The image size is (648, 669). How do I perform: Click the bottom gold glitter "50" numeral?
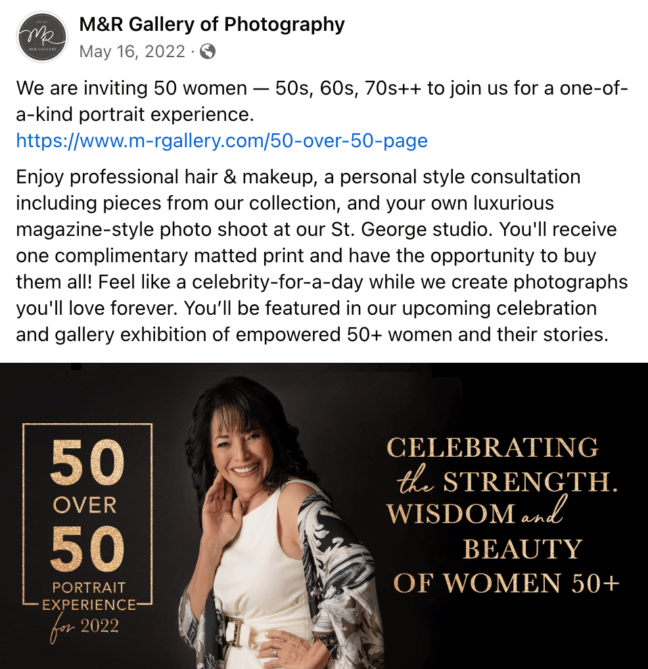(x=87, y=548)
